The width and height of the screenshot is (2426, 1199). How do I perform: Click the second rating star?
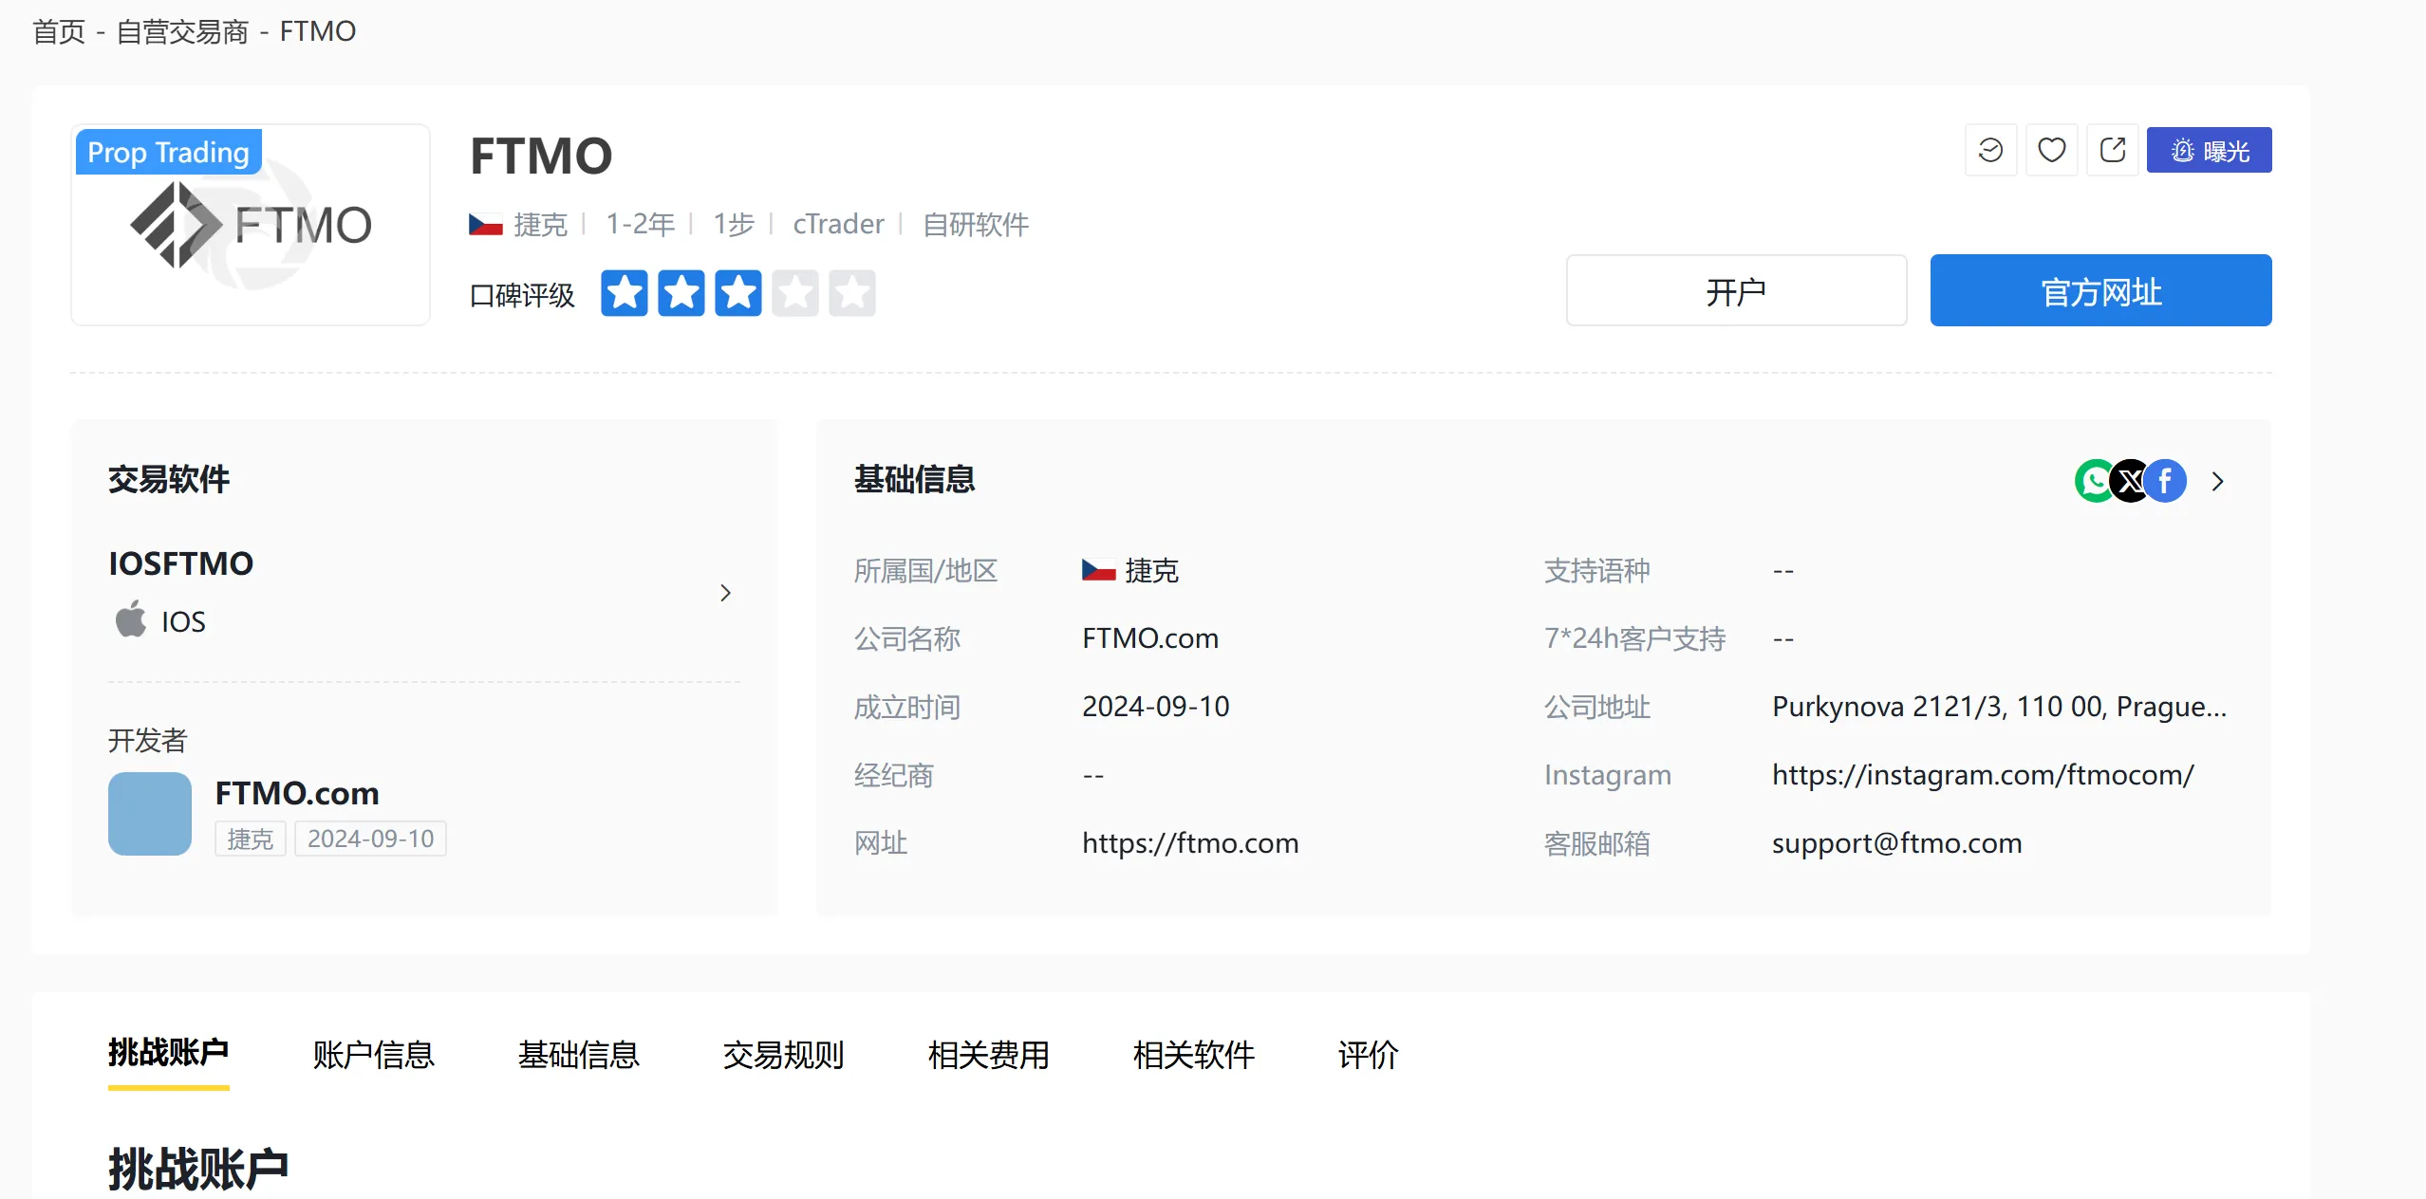pos(681,293)
